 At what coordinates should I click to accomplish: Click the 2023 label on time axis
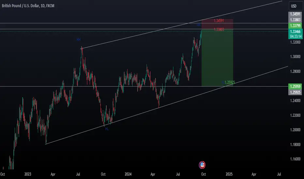[28, 174]
